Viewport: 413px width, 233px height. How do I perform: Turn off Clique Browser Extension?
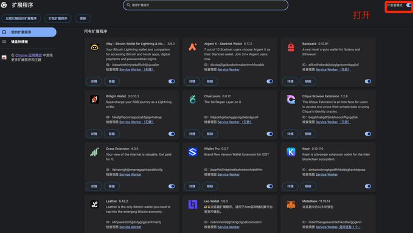(368, 134)
